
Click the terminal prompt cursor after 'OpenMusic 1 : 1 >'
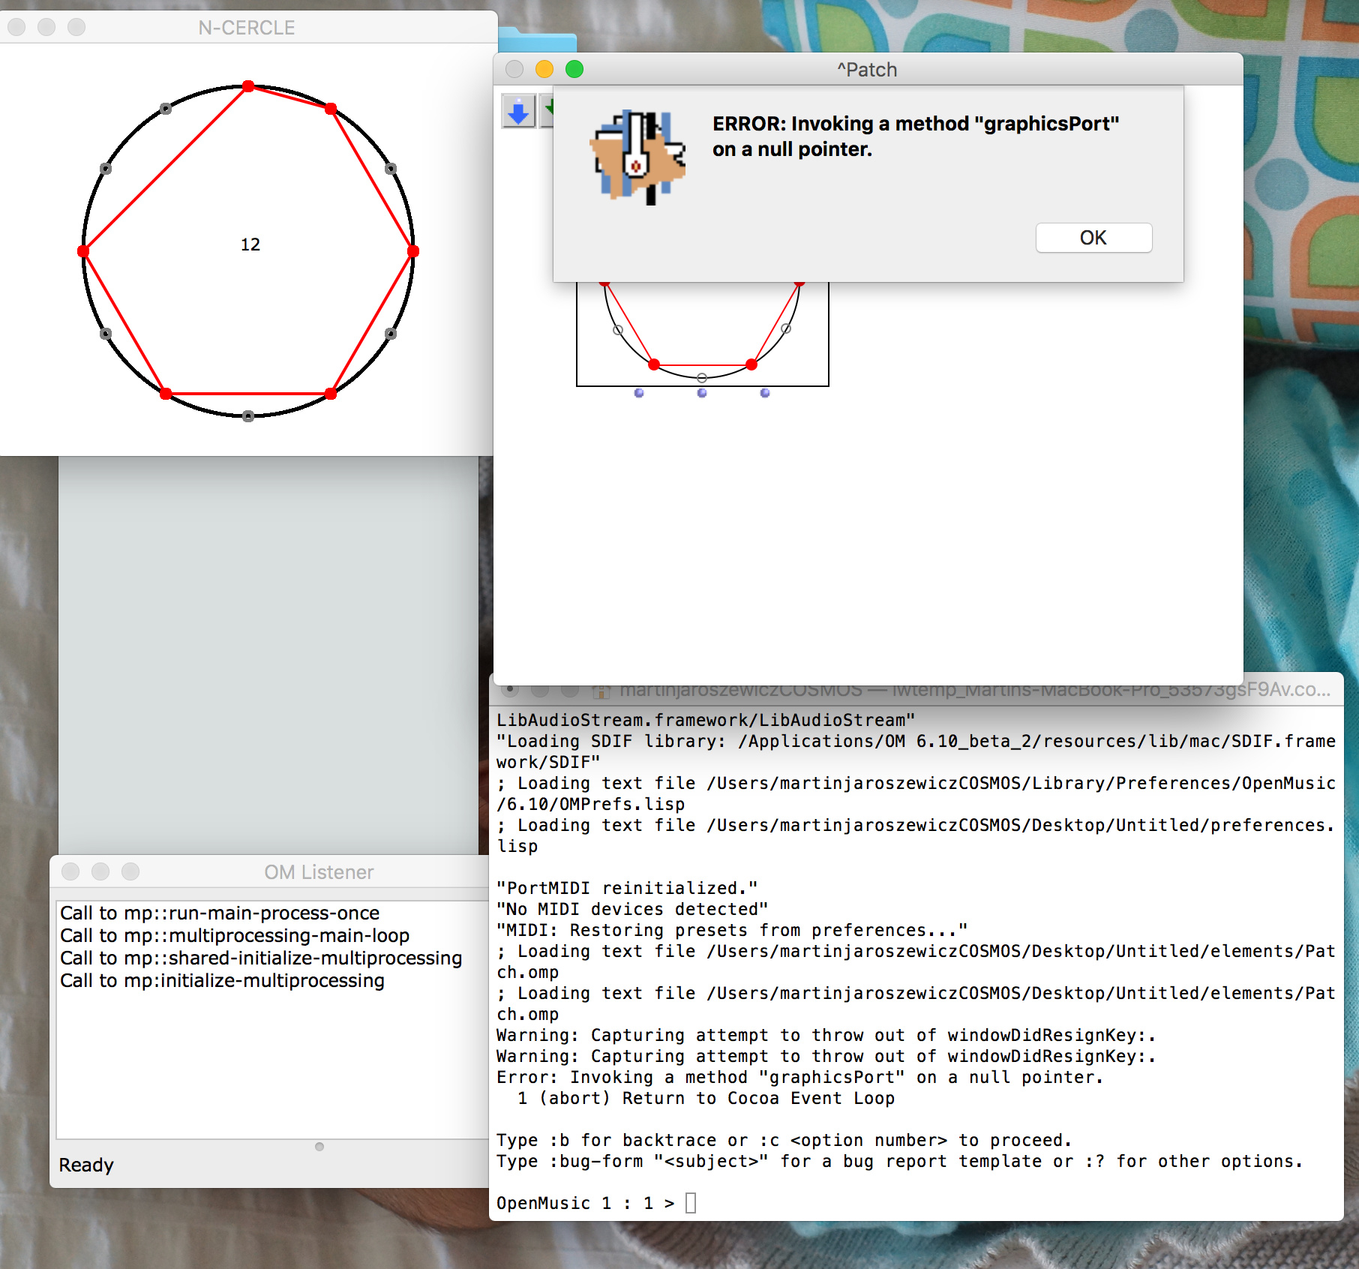coord(691,1203)
